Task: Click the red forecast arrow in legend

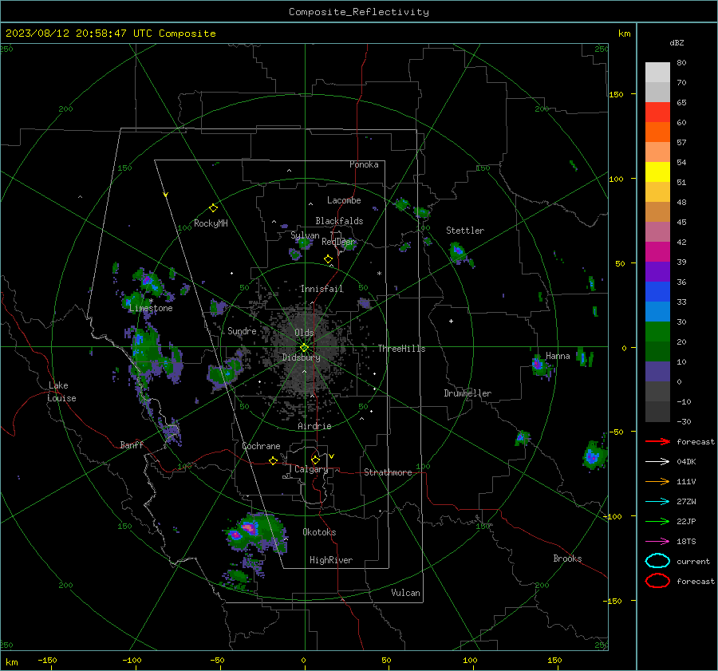Action: 657,441
